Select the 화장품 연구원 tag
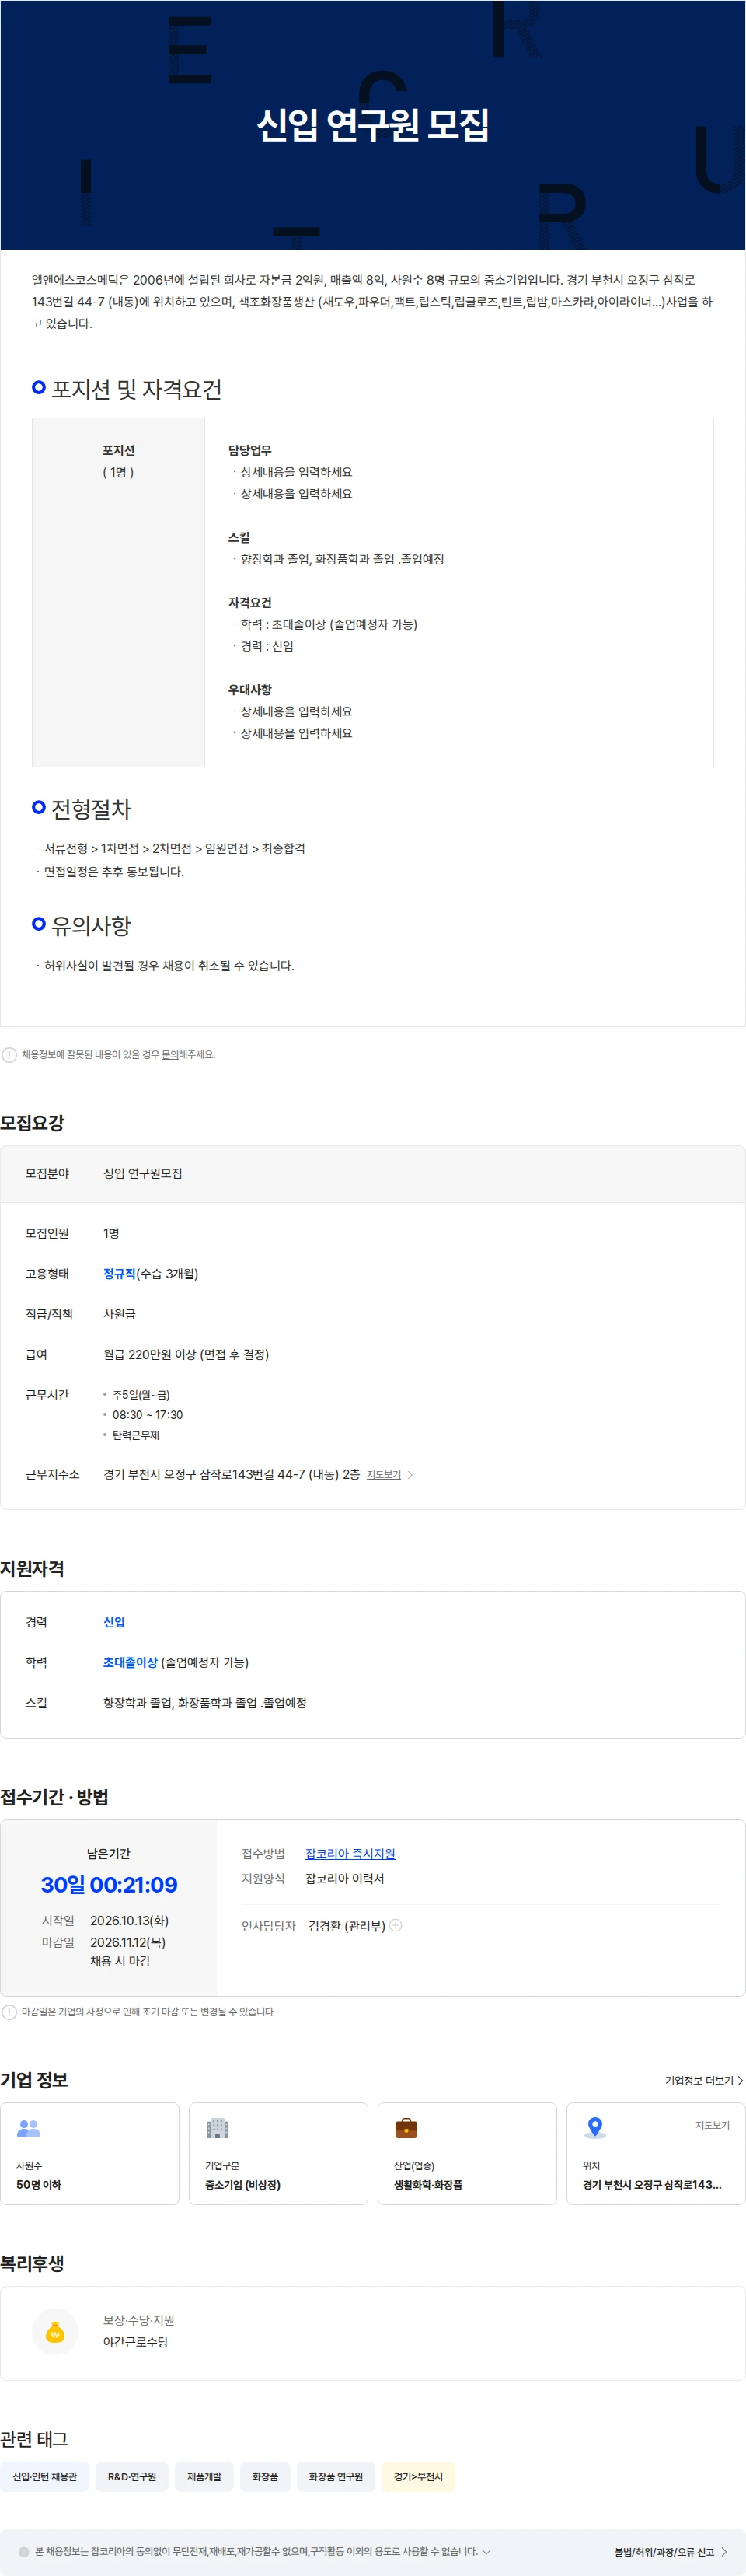Viewport: 746px width, 2576px height. (336, 2476)
